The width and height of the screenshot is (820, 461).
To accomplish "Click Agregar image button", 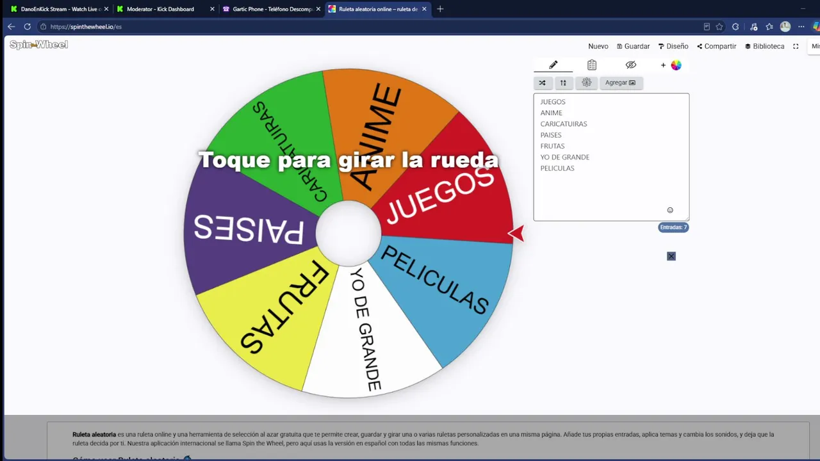I will [x=621, y=83].
